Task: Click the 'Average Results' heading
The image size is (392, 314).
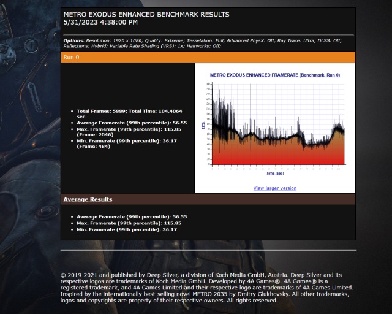Action: (x=88, y=199)
